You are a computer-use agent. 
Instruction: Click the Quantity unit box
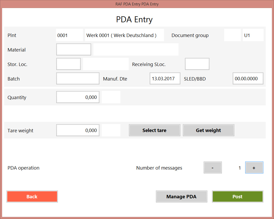tap(111, 97)
